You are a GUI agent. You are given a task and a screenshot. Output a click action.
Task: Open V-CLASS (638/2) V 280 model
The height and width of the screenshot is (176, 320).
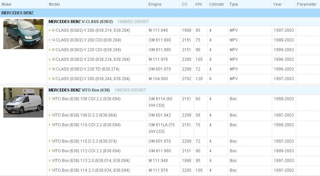[91, 79]
